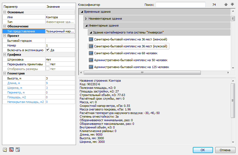Click building icon for 50 человек complex
This screenshot has width=238, height=155.
coord(91,60)
